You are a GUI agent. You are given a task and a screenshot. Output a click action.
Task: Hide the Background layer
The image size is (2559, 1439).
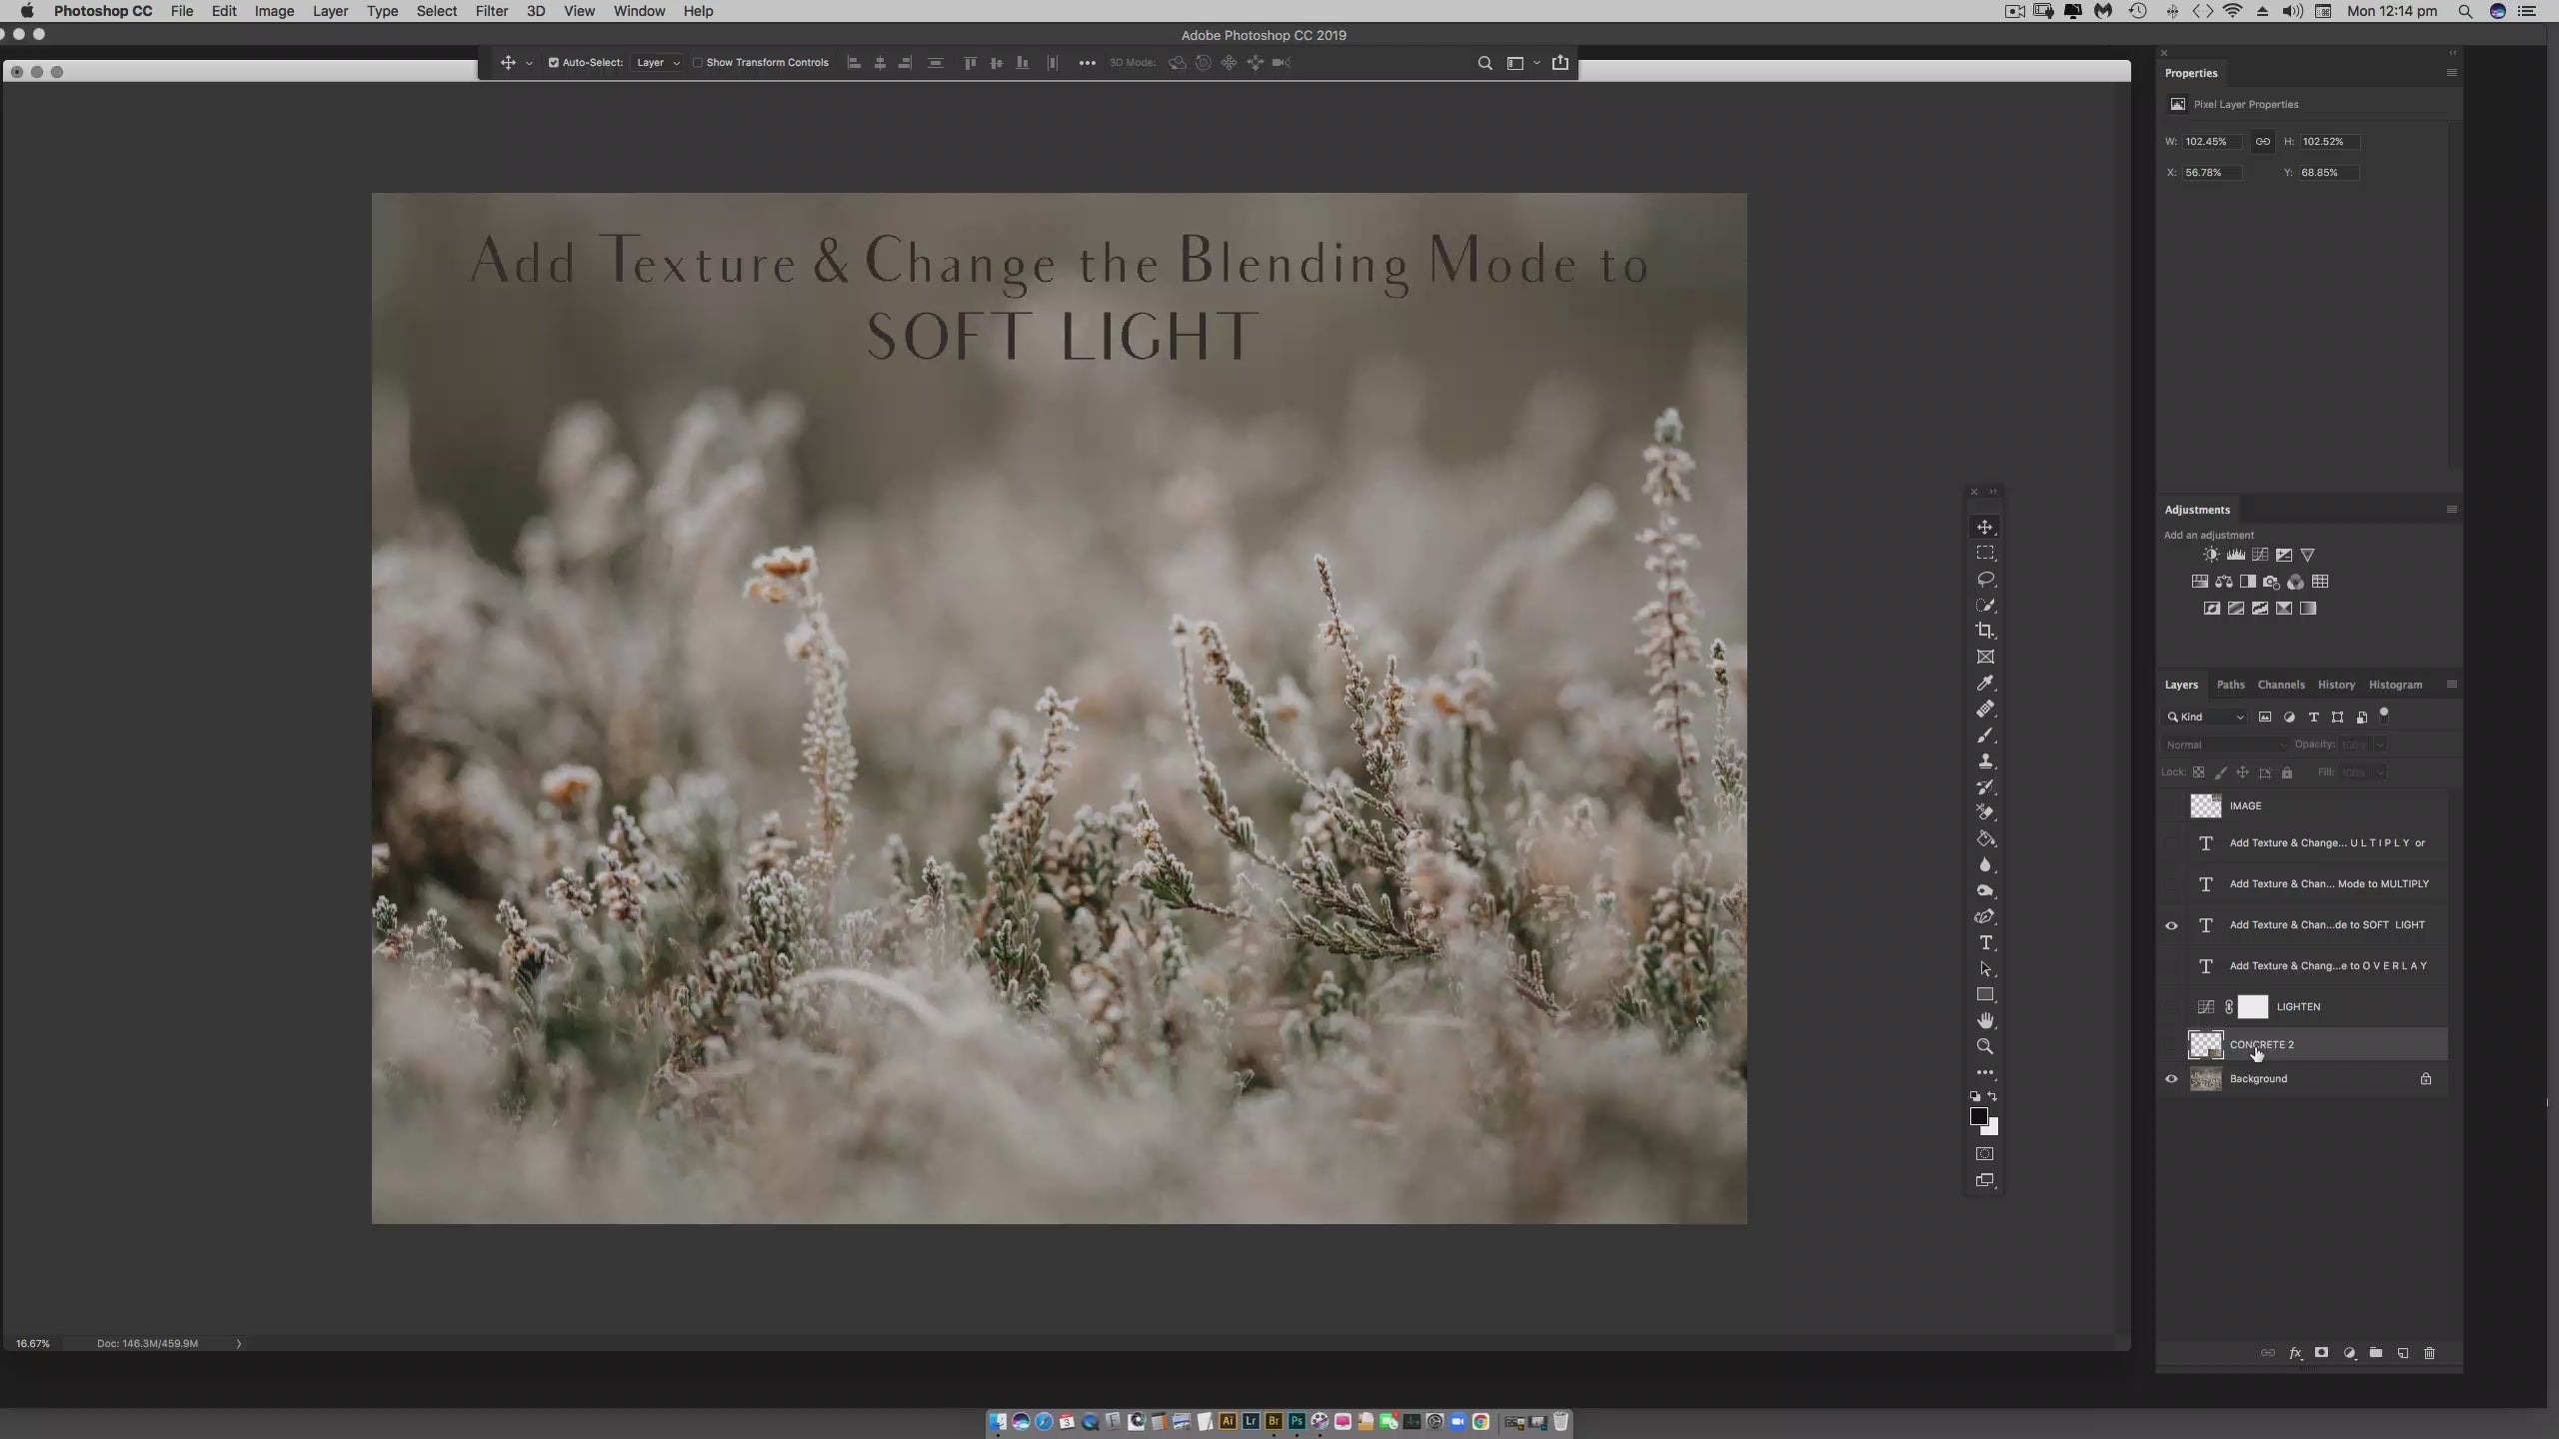[2171, 1079]
